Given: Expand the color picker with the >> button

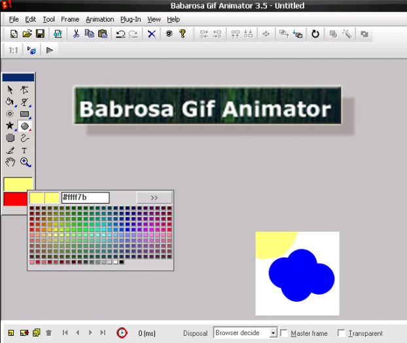Looking at the screenshot, I should 154,198.
